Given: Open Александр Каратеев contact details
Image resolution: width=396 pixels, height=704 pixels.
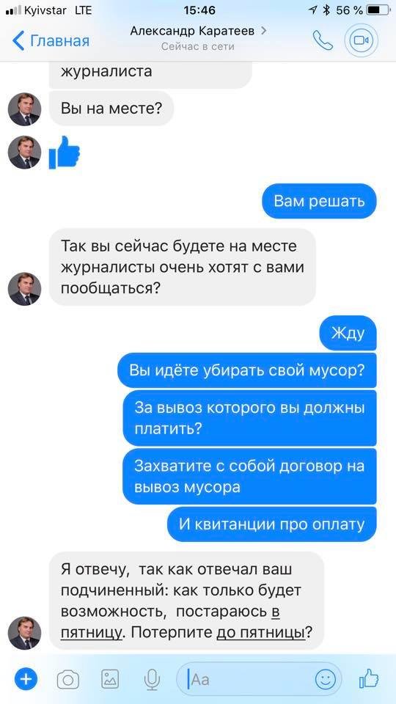Looking at the screenshot, I should point(198,31).
